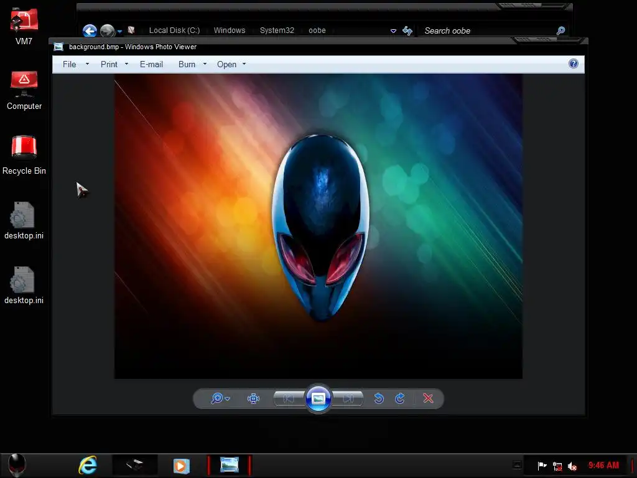Viewport: 637px width, 478px height.
Task: Open the zoom display size control
Action: pyautogui.click(x=220, y=398)
